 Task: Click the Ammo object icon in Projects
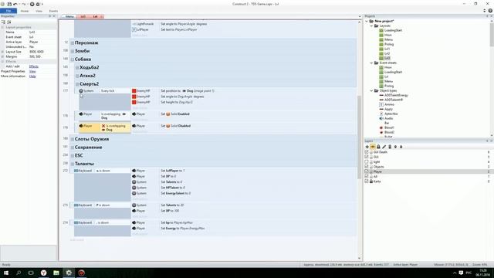(x=381, y=104)
